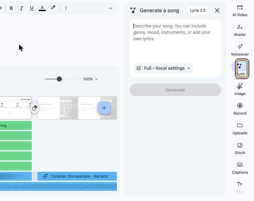Select the Music tool in the sidebar
This screenshot has height=201, width=254.
pyautogui.click(x=240, y=69)
